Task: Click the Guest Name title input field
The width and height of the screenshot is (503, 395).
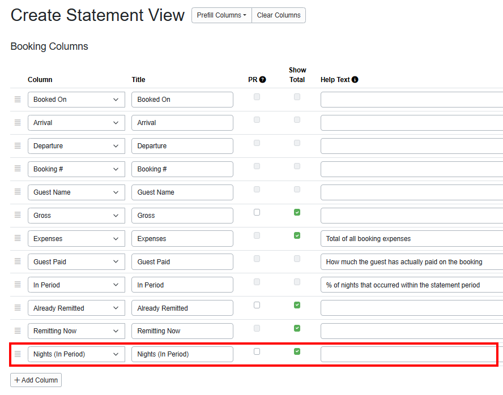Action: click(182, 192)
